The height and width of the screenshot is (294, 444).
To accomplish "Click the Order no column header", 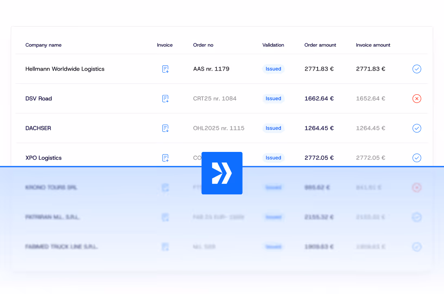I will tap(203, 45).
